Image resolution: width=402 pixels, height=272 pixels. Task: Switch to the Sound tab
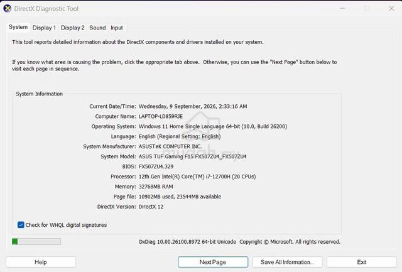click(x=97, y=28)
